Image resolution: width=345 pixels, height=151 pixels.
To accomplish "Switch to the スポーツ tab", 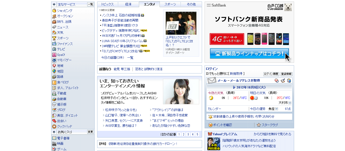I will point(170,4).
